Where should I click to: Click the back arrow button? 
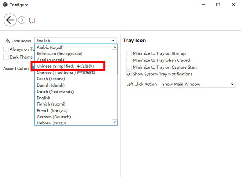pos(10,20)
